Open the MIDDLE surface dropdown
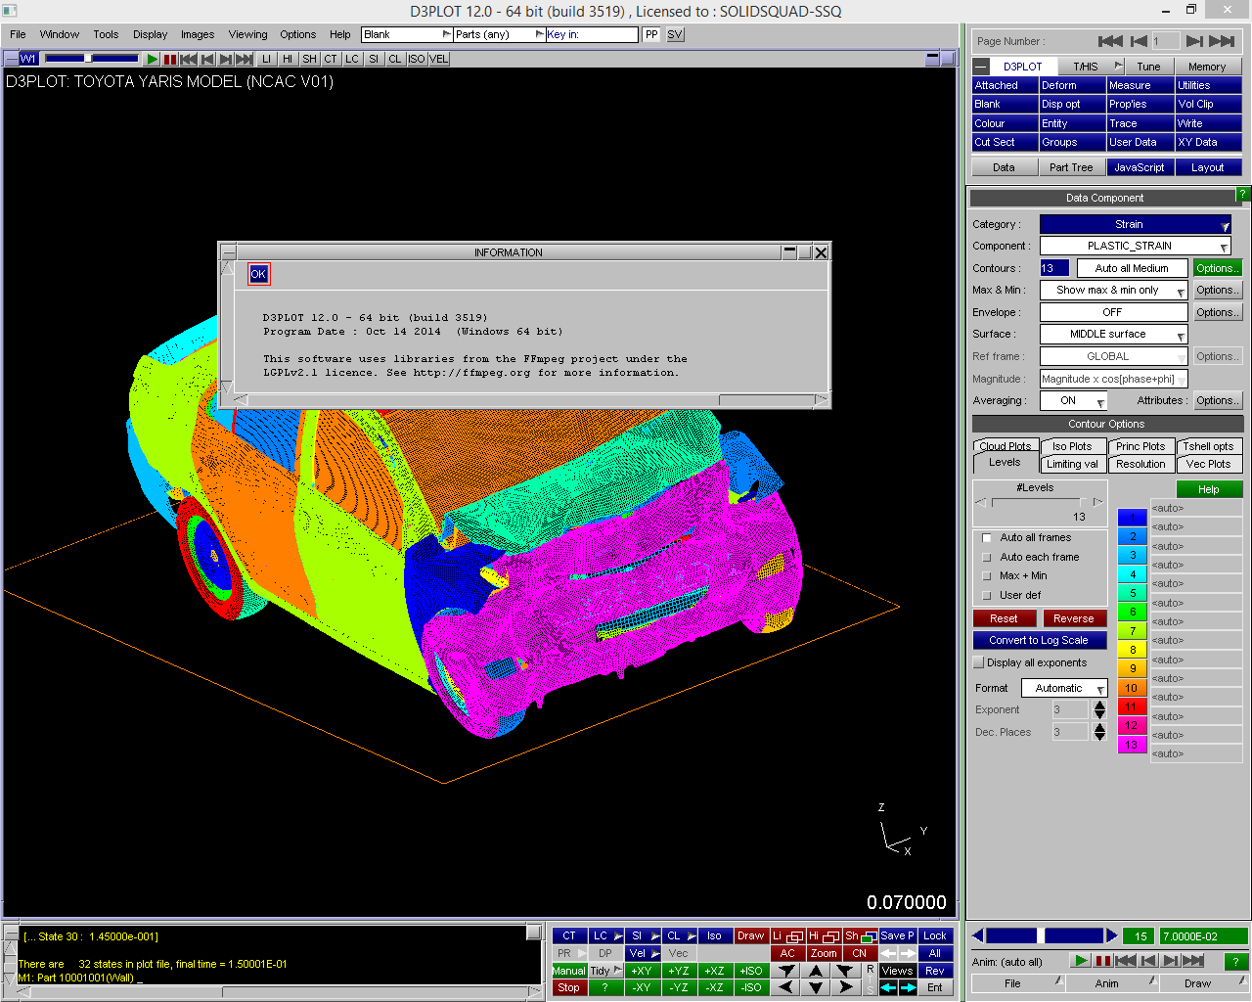This screenshot has width=1252, height=1002. [x=1113, y=334]
